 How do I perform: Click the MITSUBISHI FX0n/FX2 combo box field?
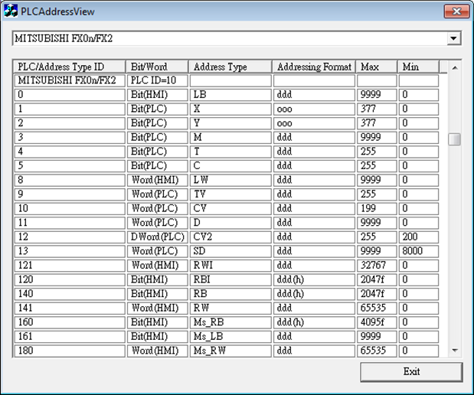[x=230, y=38]
